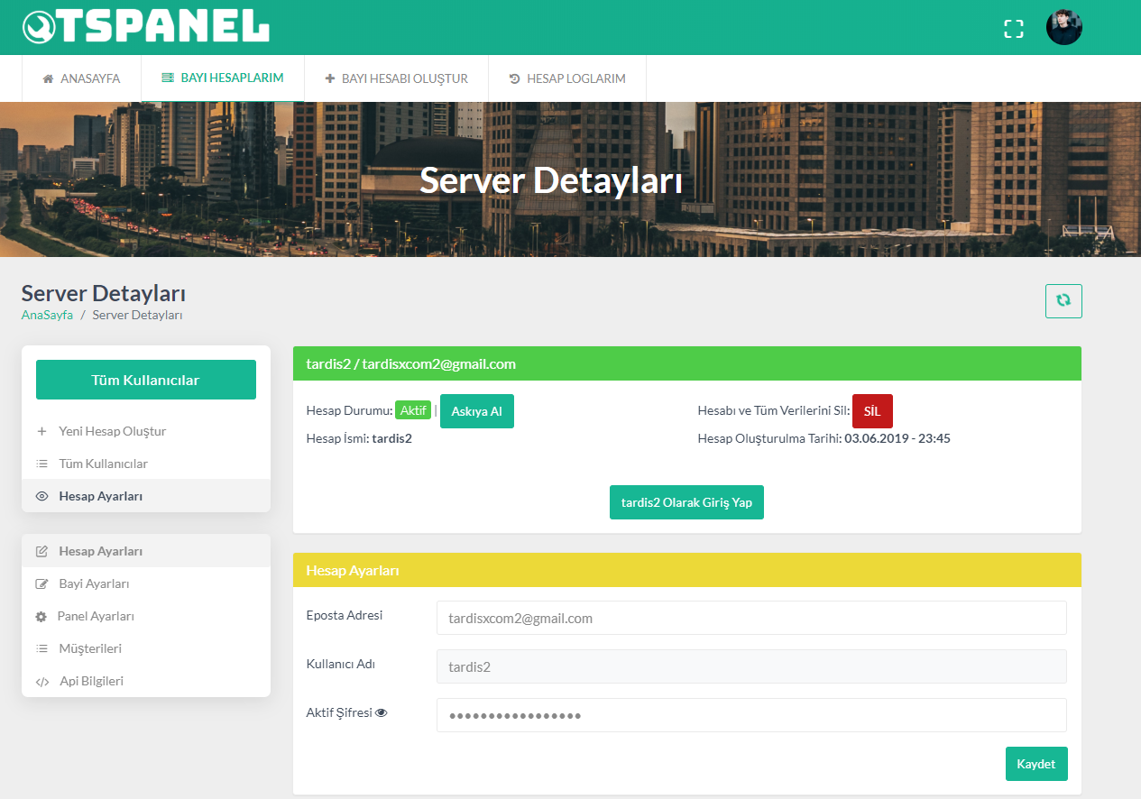Open Hesap Ayarları with edit icon
The height and width of the screenshot is (799, 1141).
coord(146,551)
